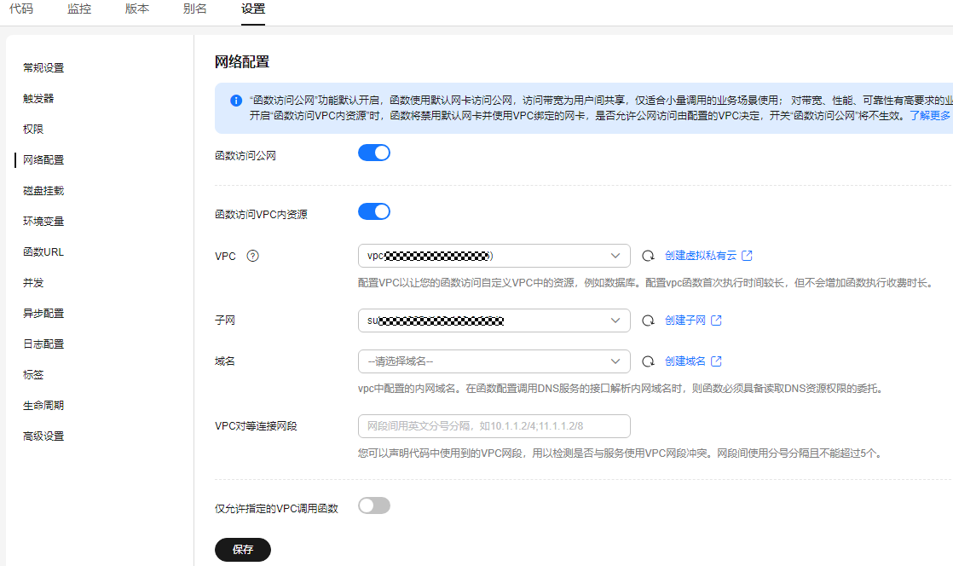Click the blue info icon in notice banner

coord(236,101)
